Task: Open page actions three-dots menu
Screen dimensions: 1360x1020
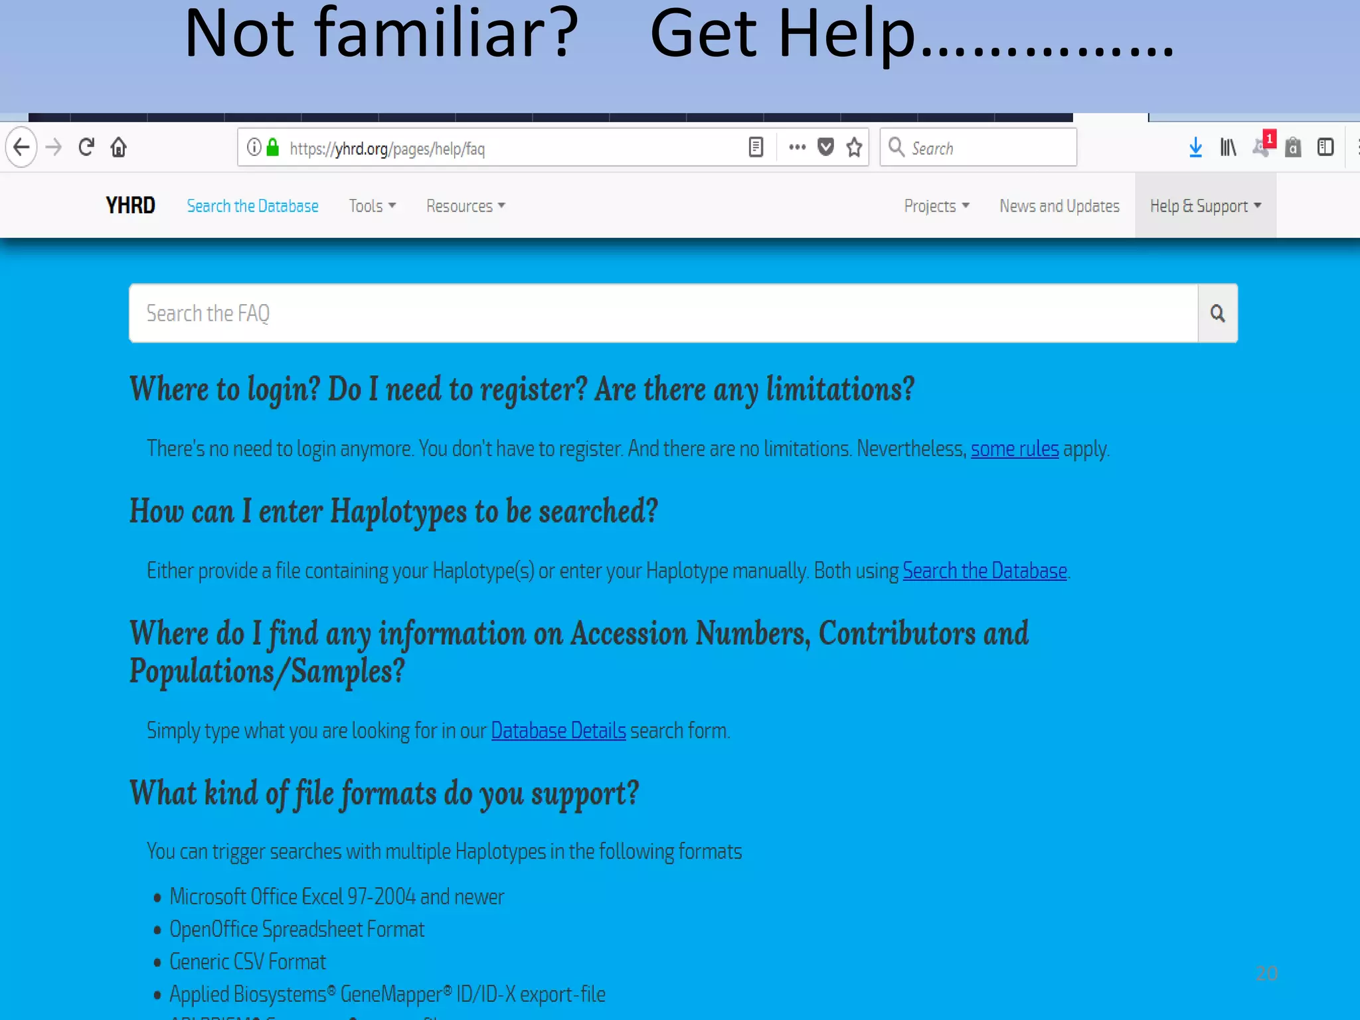Action: [x=797, y=147]
